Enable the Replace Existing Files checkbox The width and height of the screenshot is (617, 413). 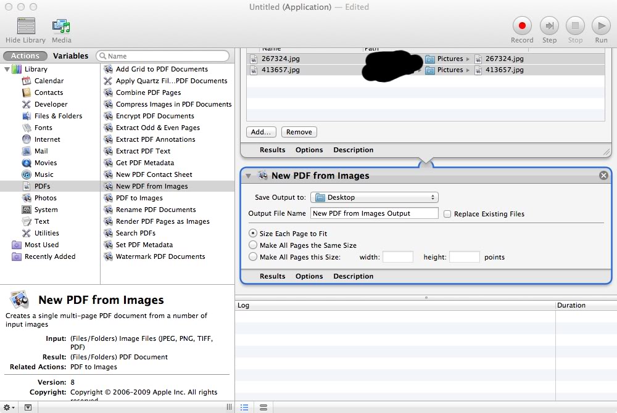point(447,214)
